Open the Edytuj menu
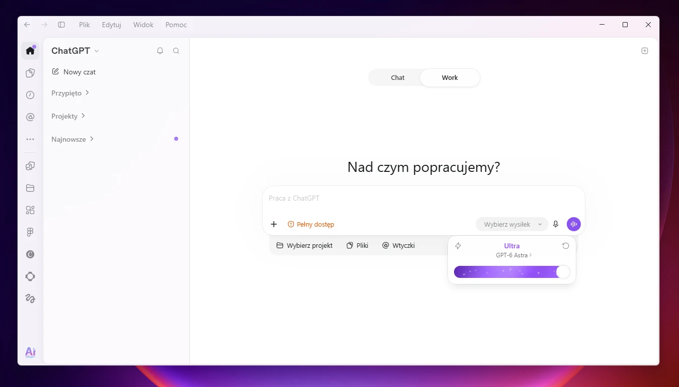679x387 pixels. (111, 25)
